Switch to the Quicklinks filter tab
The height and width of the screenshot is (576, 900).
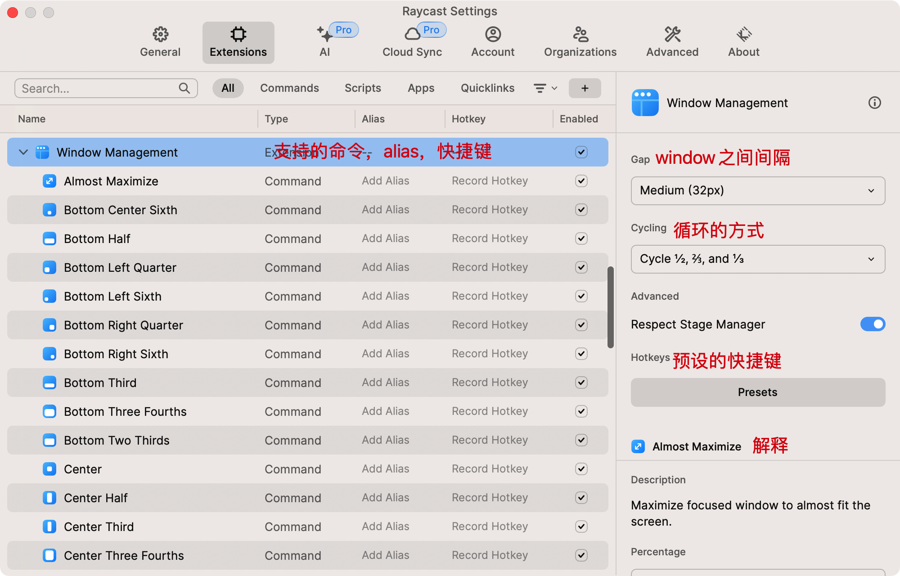tap(487, 88)
